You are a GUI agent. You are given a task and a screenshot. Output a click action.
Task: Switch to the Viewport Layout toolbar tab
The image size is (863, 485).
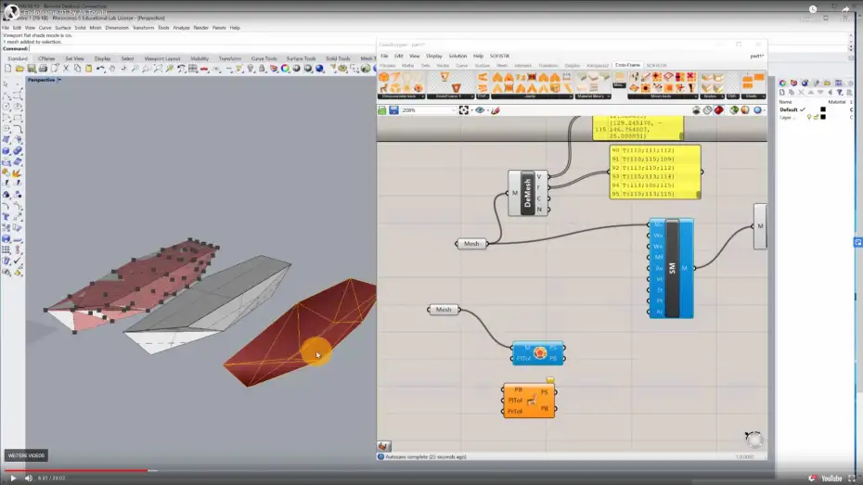[x=161, y=58]
